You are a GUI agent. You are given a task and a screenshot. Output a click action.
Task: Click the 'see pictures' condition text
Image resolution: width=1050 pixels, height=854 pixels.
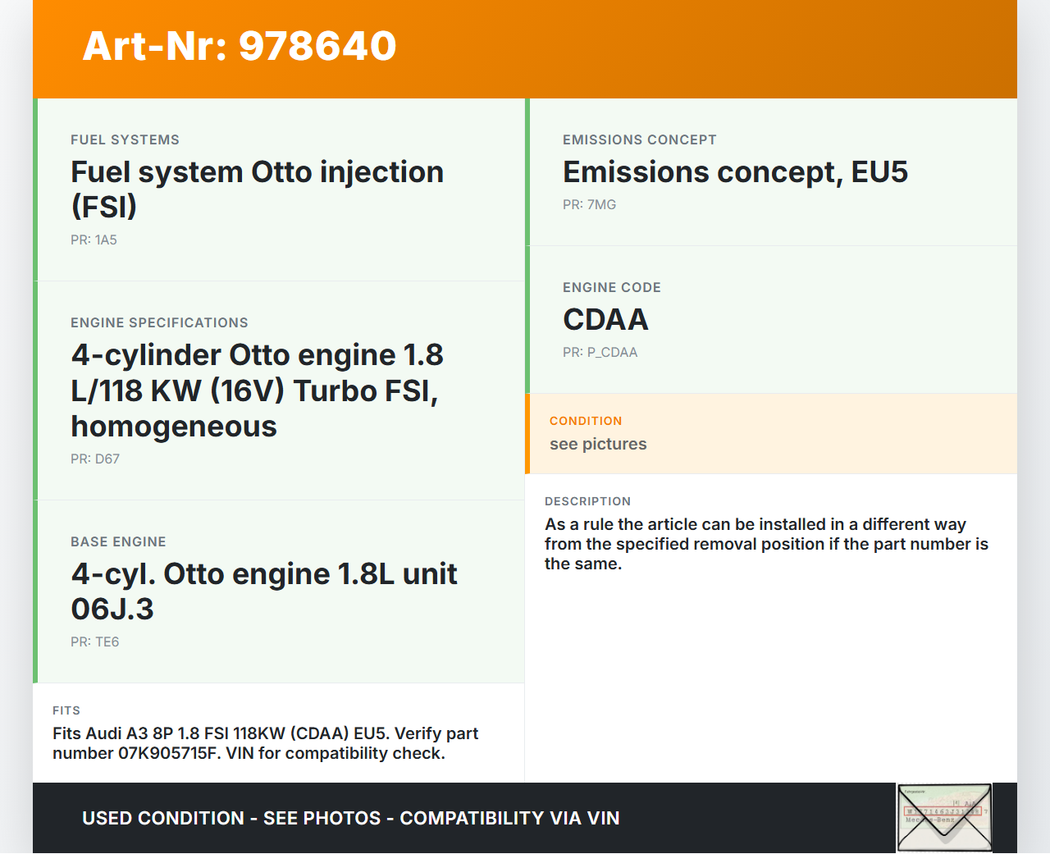tap(598, 444)
